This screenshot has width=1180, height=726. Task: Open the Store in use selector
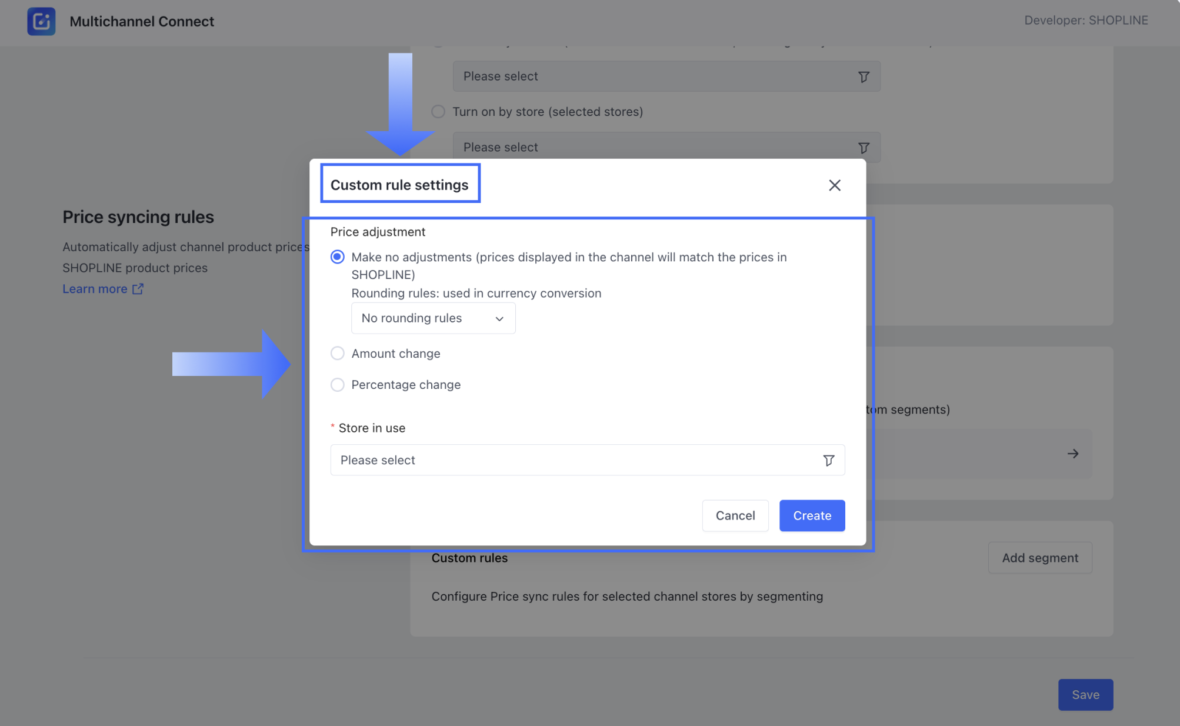point(576,460)
